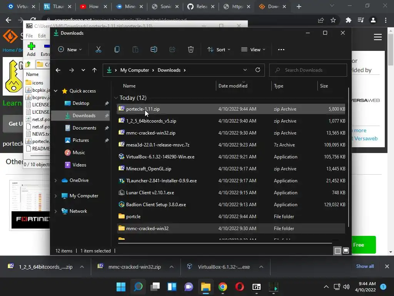This screenshot has height=296, width=394.
Task: Close the Chrome downloads bar
Action: tap(387, 266)
